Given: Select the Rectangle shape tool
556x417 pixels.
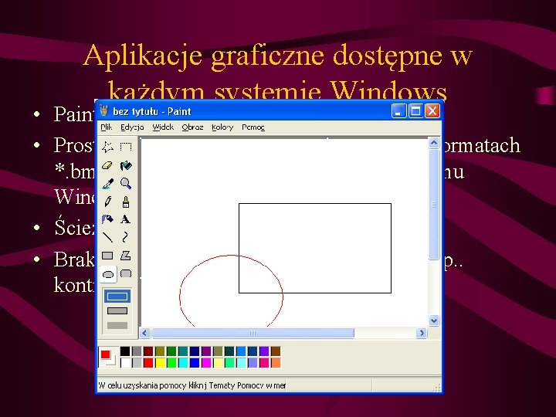Looking at the screenshot, I should (108, 256).
